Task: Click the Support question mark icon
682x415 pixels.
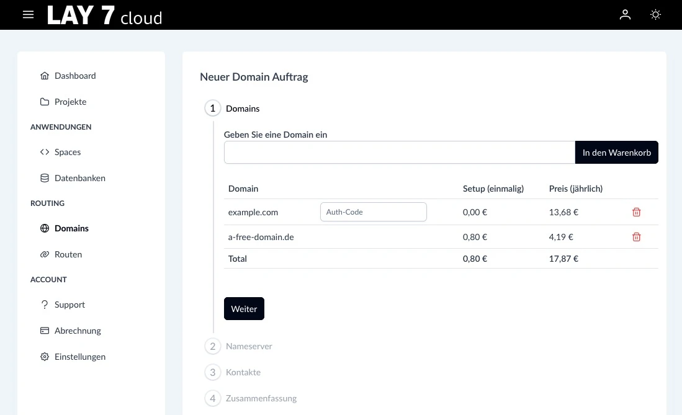Action: click(45, 305)
